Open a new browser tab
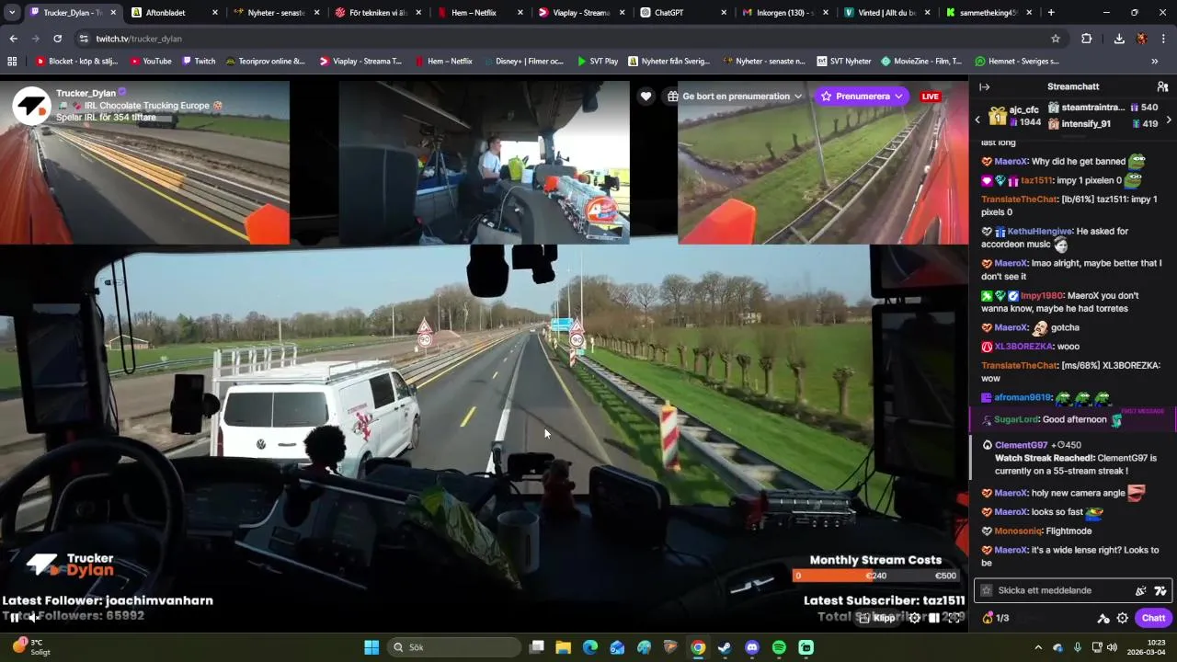Screen dimensions: 1177x662 [x=1051, y=13]
